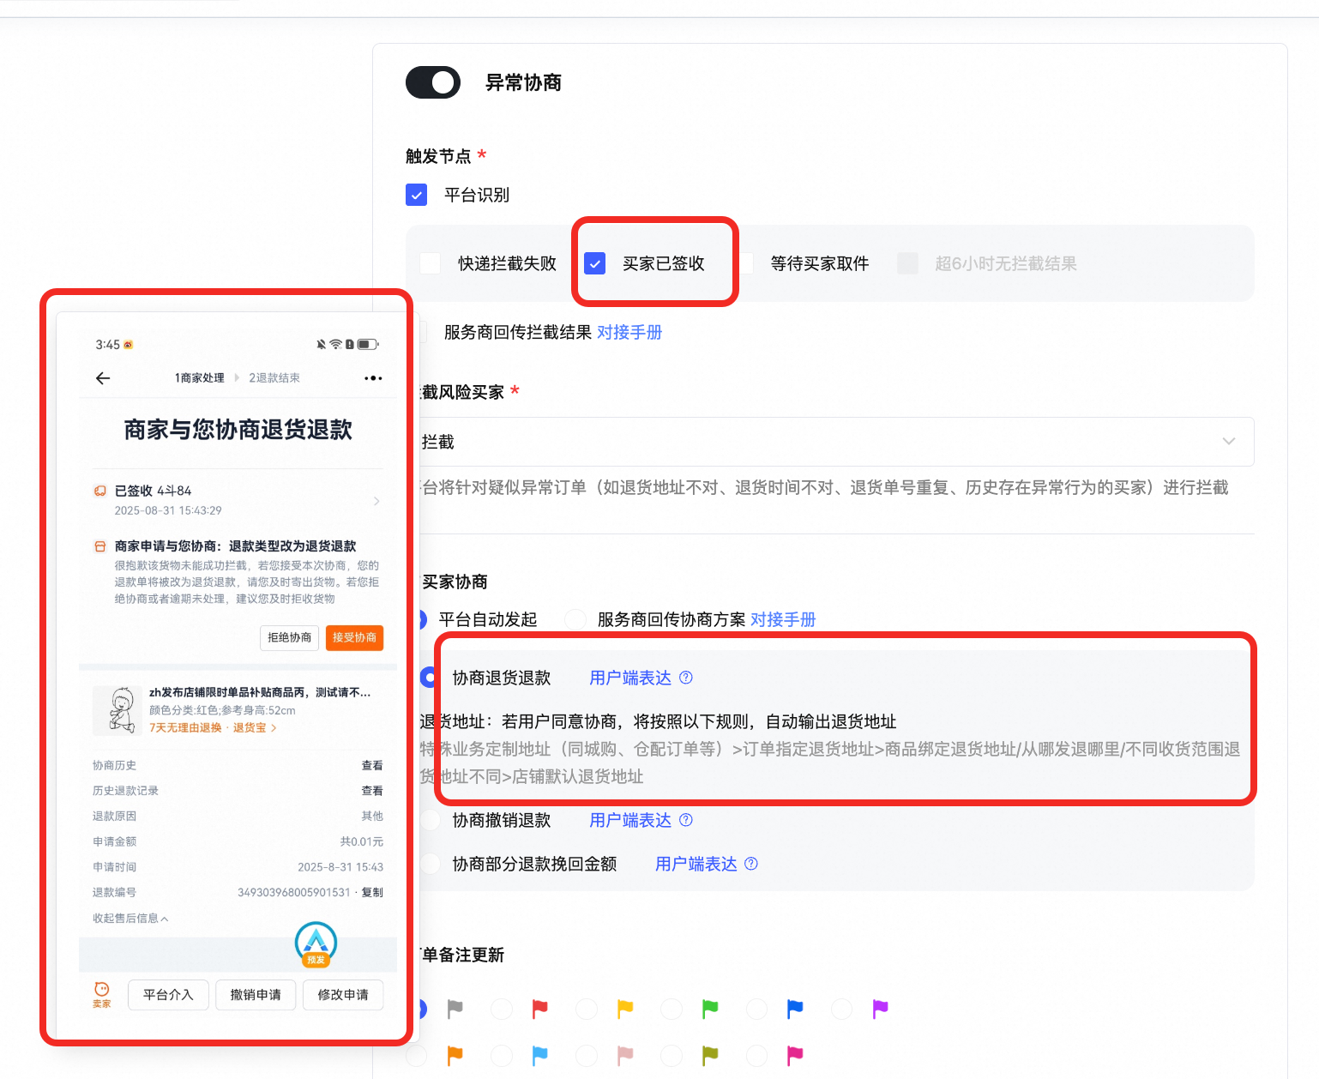Open the 拦截 dropdown selector
1319x1079 pixels.
pyautogui.click(x=1229, y=441)
